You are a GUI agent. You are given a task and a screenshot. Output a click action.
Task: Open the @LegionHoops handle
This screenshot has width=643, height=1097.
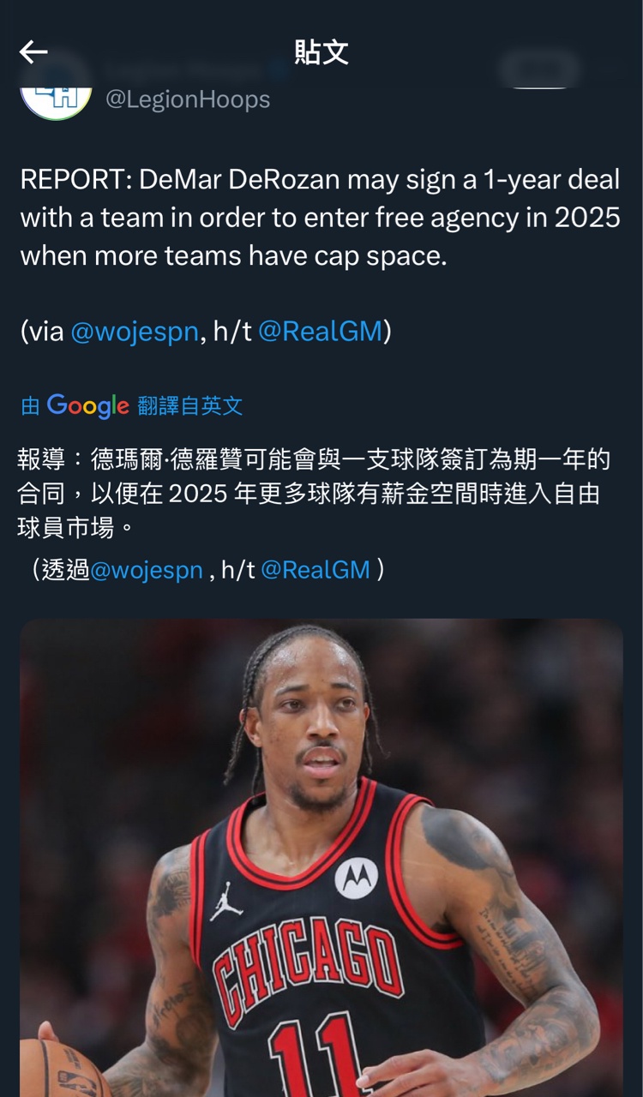click(x=188, y=99)
